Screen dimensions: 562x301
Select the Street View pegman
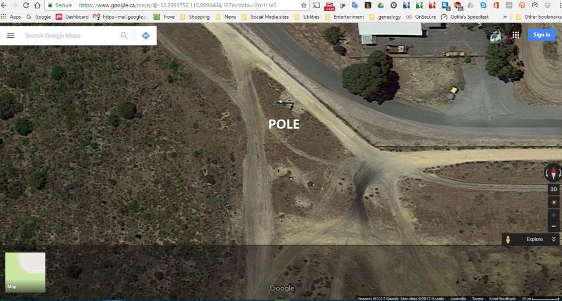[508, 240]
